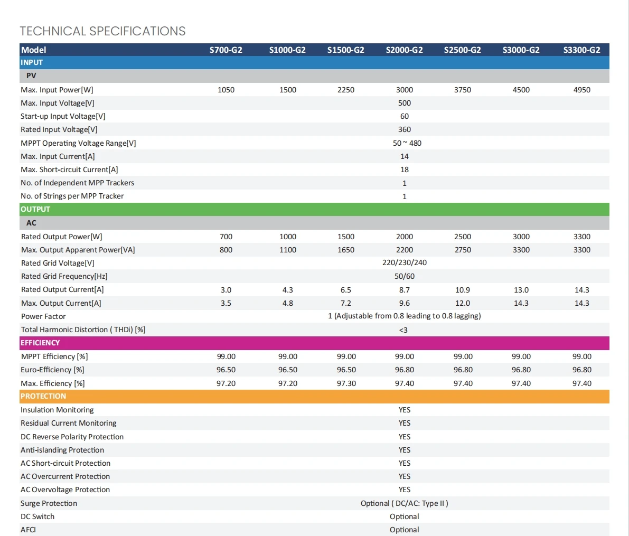Screen dimensions: 629x536
Task: Select the S700-G2 model column header
Action: [226, 50]
